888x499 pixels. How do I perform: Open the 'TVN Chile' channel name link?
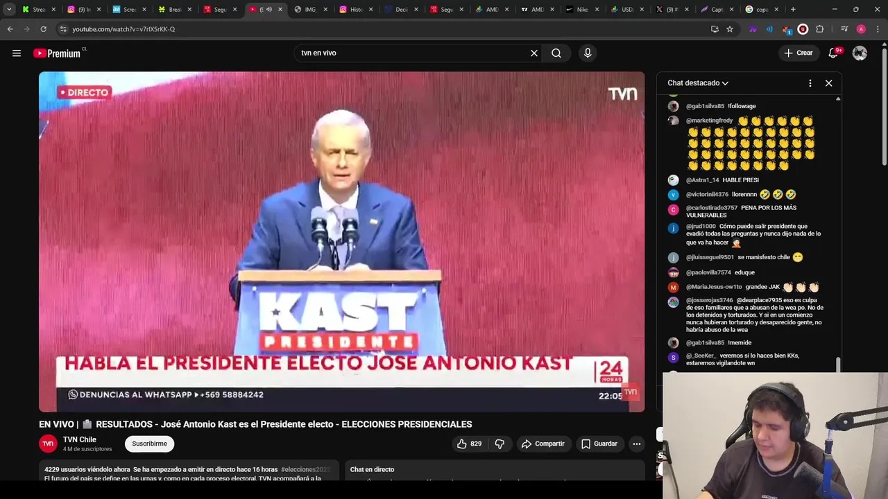pos(80,439)
